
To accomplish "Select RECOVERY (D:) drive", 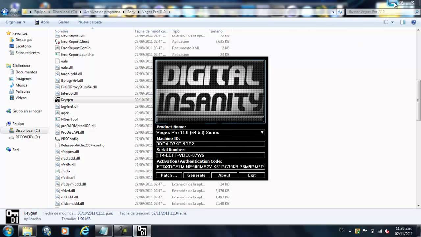I will pyautogui.click(x=28, y=137).
